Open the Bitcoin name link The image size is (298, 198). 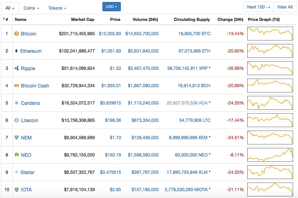[28, 34]
